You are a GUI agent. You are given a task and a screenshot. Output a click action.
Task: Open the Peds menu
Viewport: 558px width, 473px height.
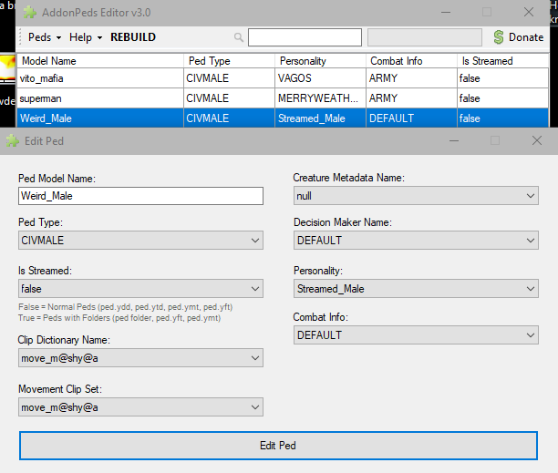(x=45, y=37)
